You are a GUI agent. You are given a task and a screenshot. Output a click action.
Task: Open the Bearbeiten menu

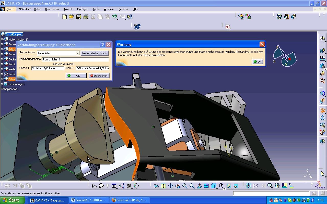pos(52,9)
